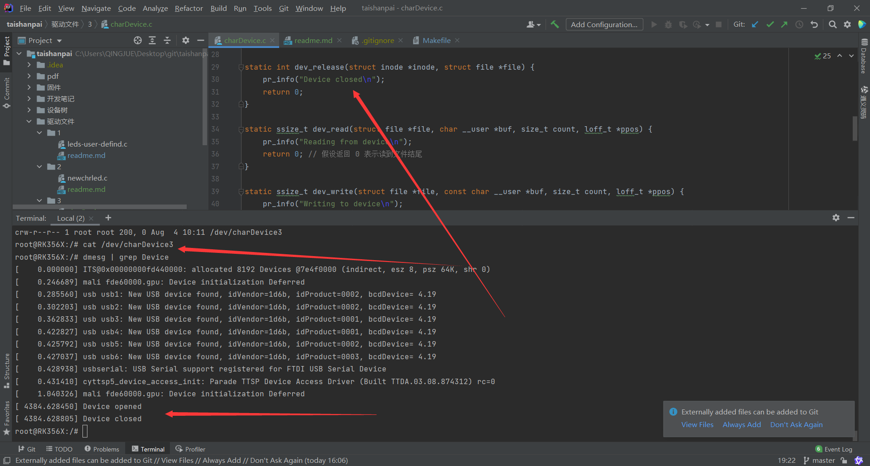Toggle the Commit tool window sidebar button
Screen dimensions: 870x466
tap(7, 93)
